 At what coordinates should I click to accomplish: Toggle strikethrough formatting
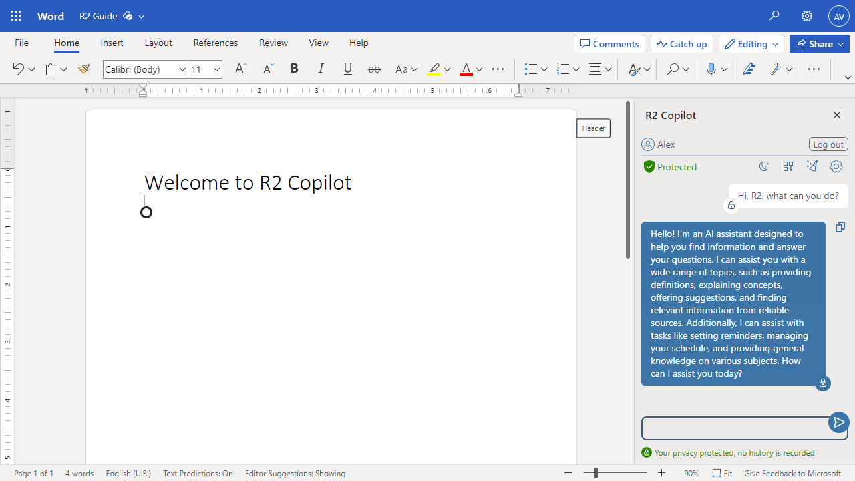click(x=375, y=69)
